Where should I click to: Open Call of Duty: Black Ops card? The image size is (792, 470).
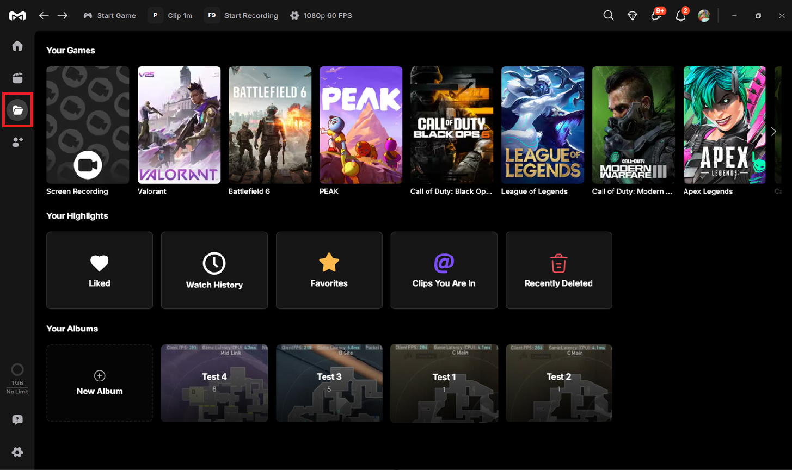click(x=452, y=125)
